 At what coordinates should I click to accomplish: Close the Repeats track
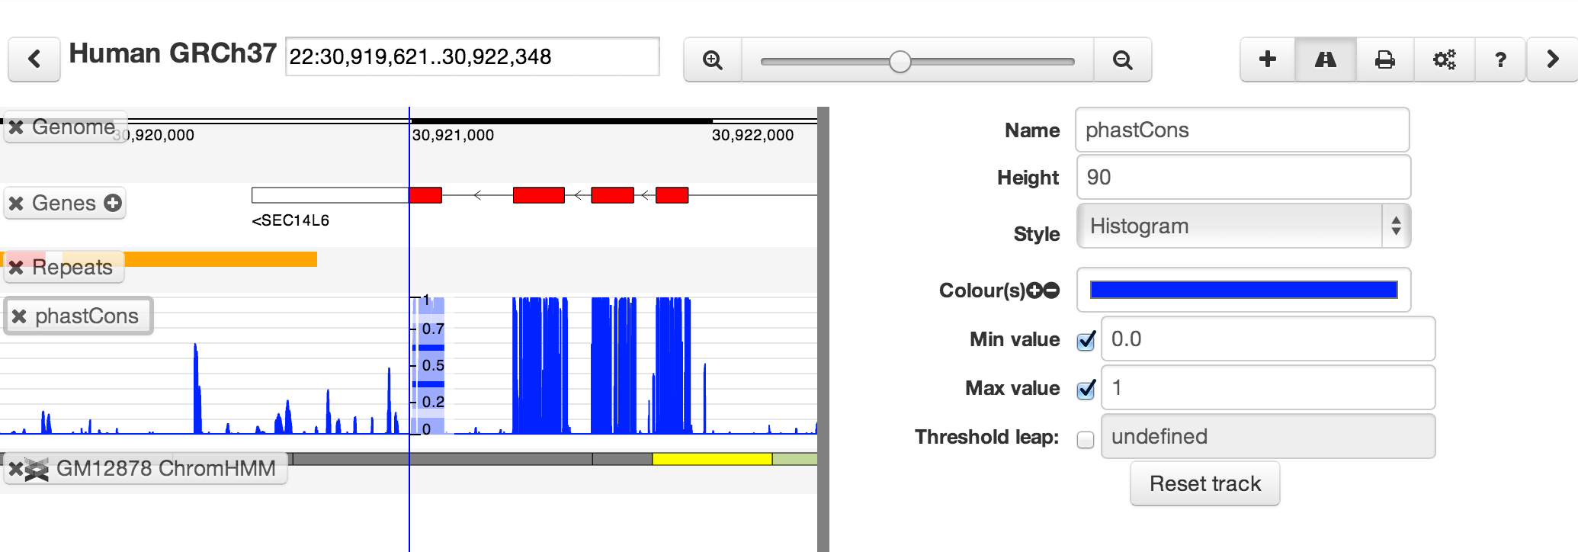16,268
